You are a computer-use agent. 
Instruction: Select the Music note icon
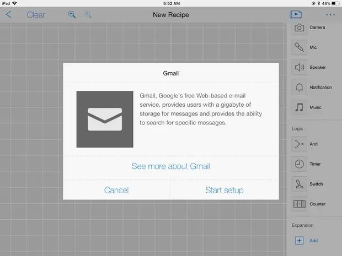[x=299, y=107]
